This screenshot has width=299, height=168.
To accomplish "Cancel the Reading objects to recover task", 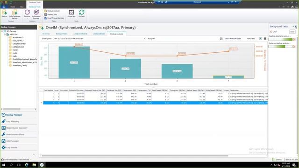I will pos(294,39).
